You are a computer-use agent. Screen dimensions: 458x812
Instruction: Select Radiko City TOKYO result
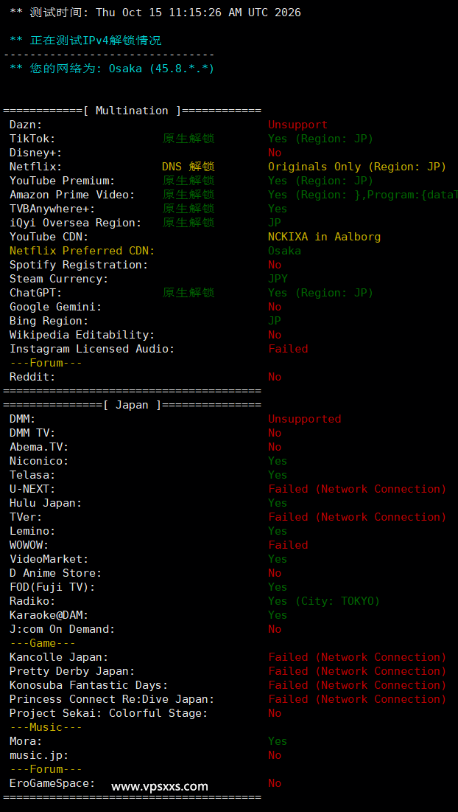coord(324,601)
